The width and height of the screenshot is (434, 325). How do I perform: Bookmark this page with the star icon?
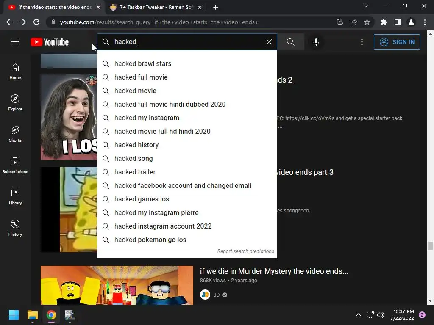tap(367, 22)
